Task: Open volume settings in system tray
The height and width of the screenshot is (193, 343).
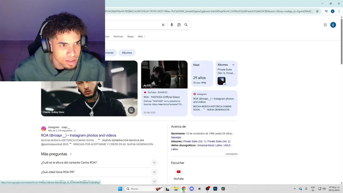Action: coord(324,189)
